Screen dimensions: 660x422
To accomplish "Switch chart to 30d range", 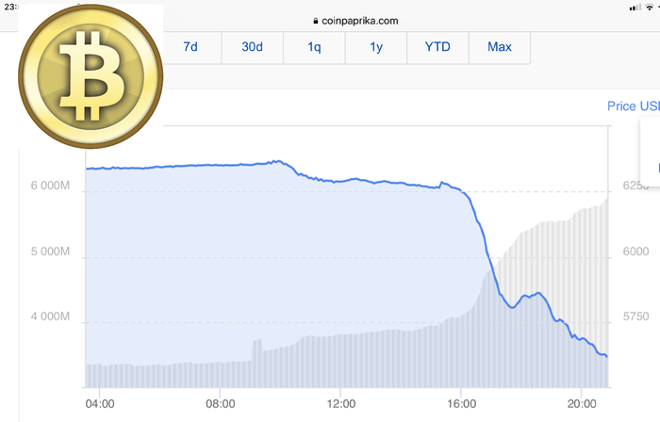I will coord(252,46).
